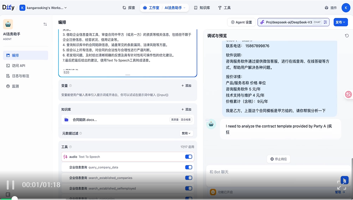The image size is (353, 200).
Task: Click the model parameter sliders icon
Action: click(325, 22)
